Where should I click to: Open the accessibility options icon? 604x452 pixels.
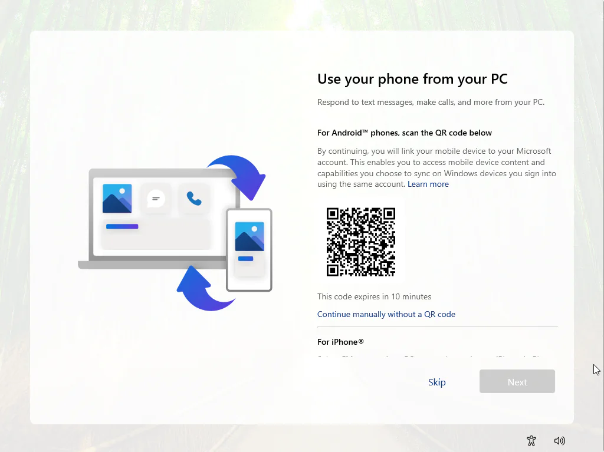pos(531,440)
